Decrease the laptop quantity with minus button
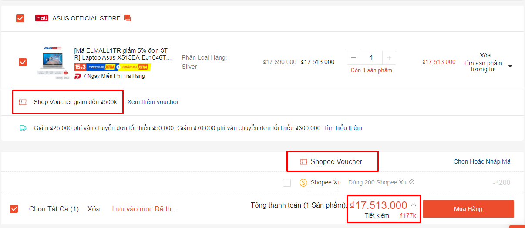 click(x=353, y=58)
